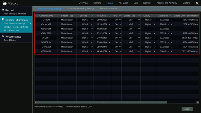Open the AI / Event menu
The width and height of the screenshot is (201, 113).
point(123,3)
